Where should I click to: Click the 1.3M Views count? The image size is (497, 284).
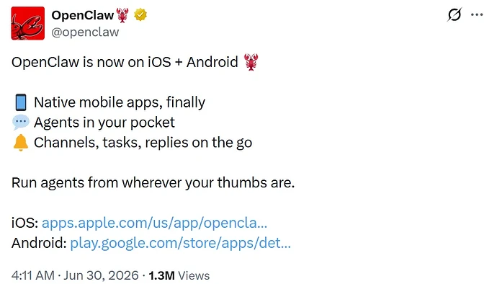[179, 275]
